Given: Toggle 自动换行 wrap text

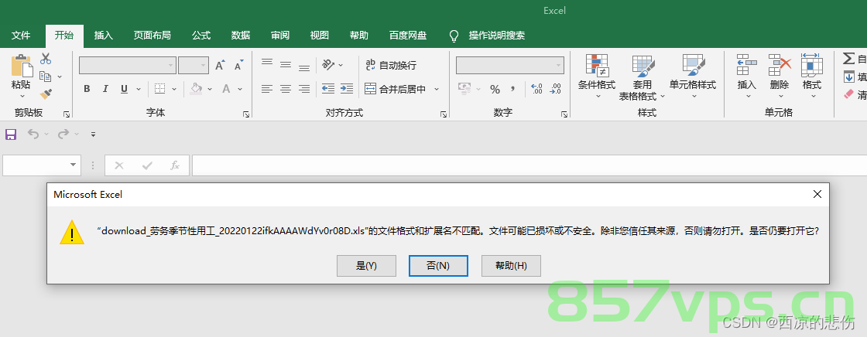Looking at the screenshot, I should tap(390, 65).
